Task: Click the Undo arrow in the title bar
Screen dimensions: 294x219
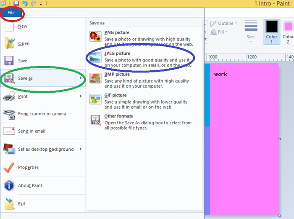Action: point(25,3)
